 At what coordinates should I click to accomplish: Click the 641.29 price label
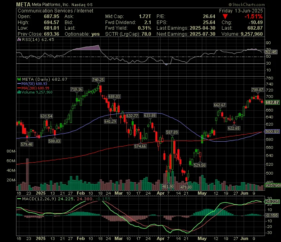pos(110,122)
